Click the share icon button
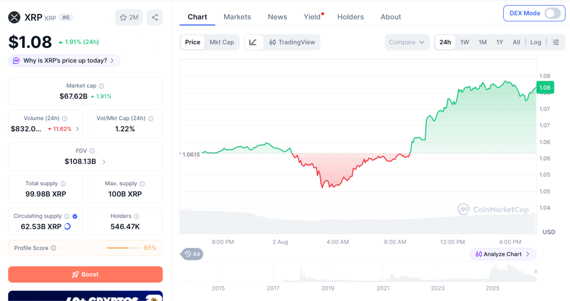 pos(155,17)
